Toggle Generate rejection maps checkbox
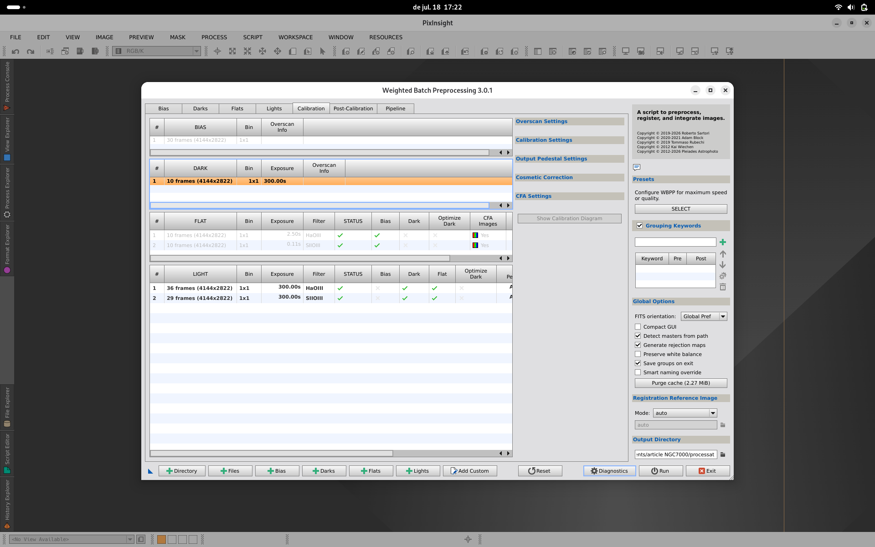Image resolution: width=875 pixels, height=547 pixels. click(x=638, y=345)
